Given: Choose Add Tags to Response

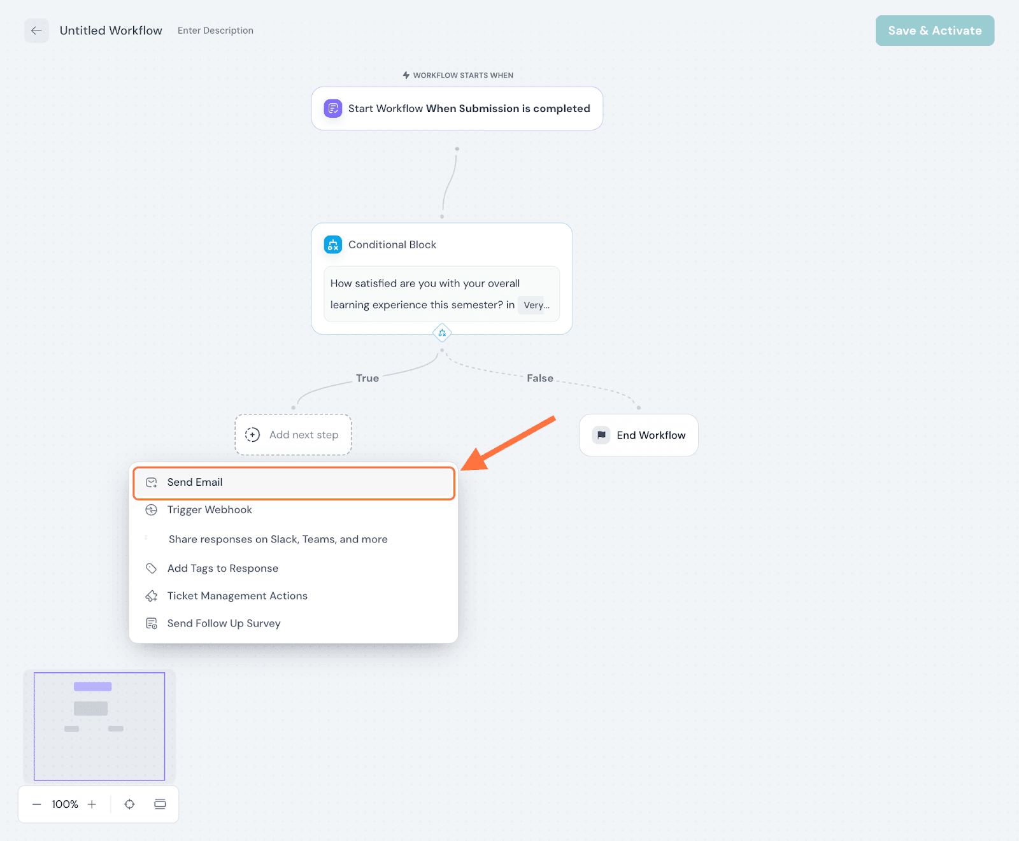Looking at the screenshot, I should coord(222,569).
